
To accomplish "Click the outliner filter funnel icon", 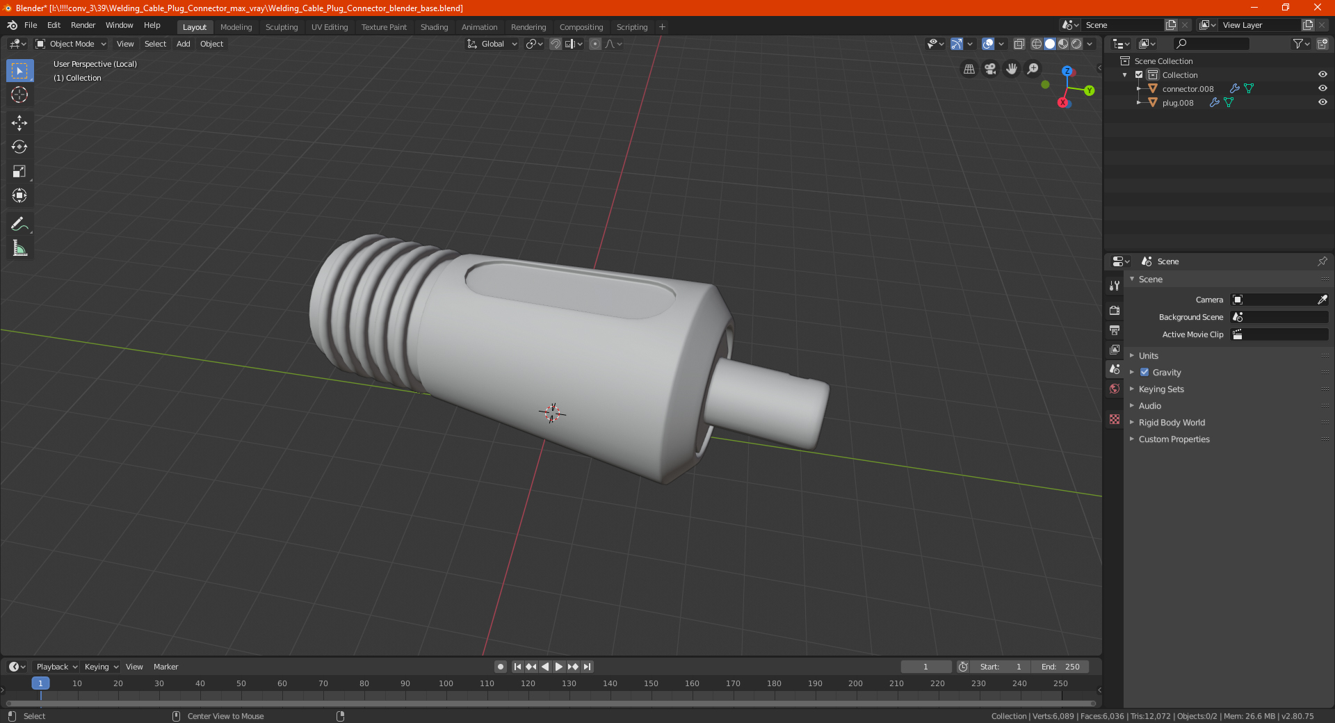I will pyautogui.click(x=1301, y=44).
